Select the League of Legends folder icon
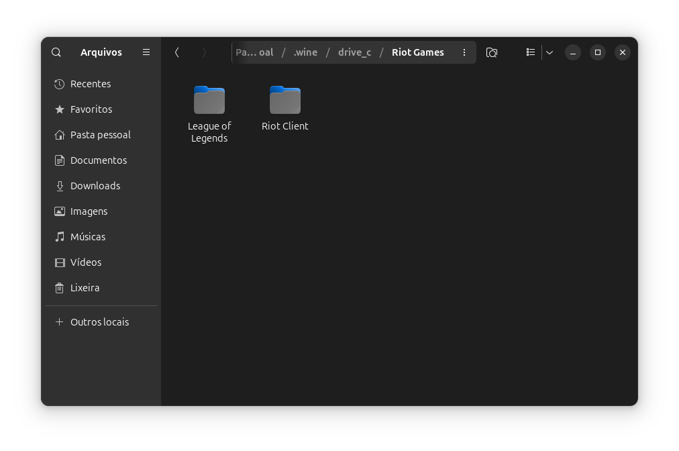This screenshot has height=451, width=679. (209, 100)
